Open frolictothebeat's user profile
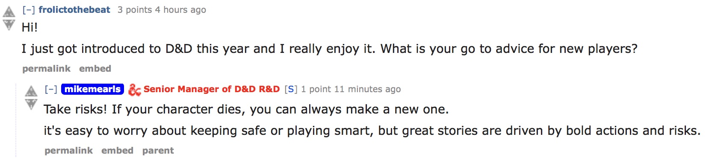Screen dimensions: 715x163 click(x=74, y=10)
